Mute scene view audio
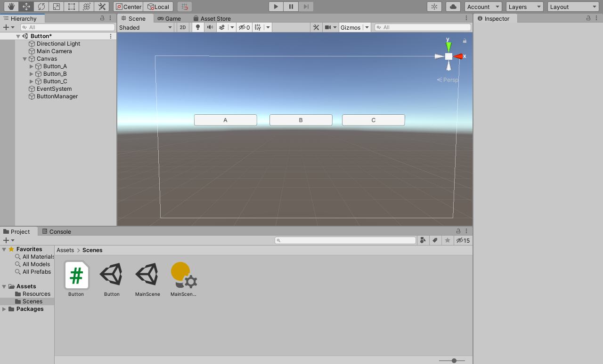This screenshot has height=364, width=603. click(x=210, y=27)
